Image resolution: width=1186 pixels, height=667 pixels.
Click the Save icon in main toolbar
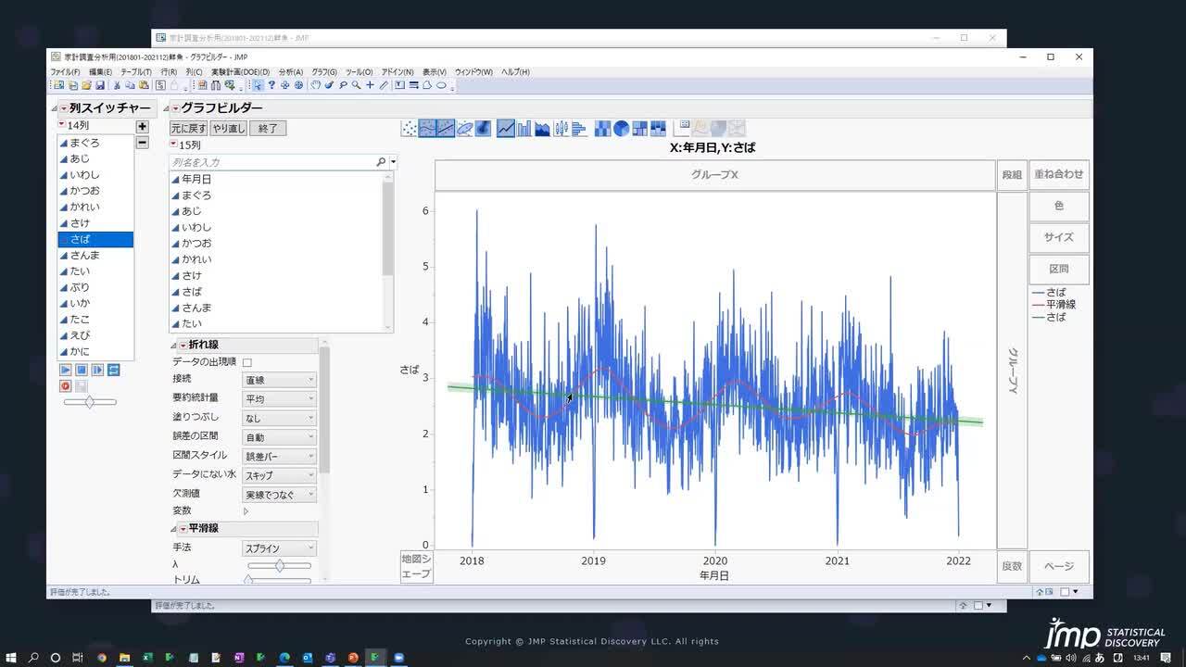coord(100,85)
